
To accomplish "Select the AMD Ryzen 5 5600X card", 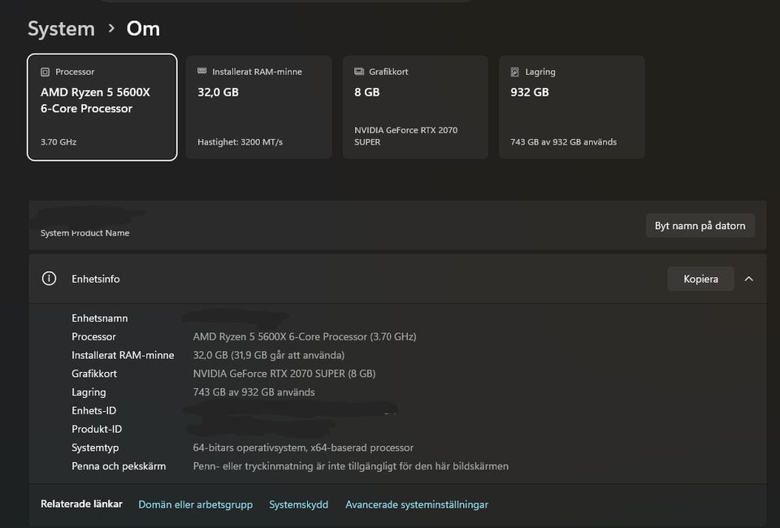I will tap(102, 107).
